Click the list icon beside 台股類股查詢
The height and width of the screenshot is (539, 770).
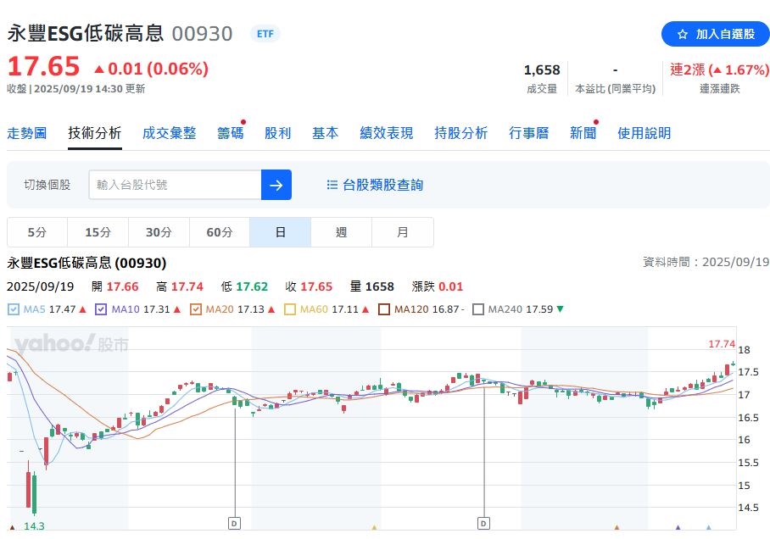click(x=332, y=185)
